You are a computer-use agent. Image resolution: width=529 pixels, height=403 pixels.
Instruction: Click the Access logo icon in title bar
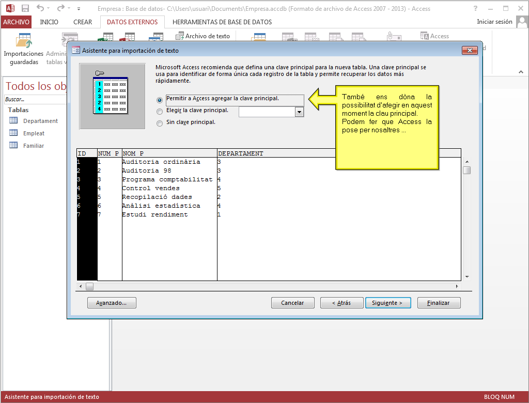10,8
